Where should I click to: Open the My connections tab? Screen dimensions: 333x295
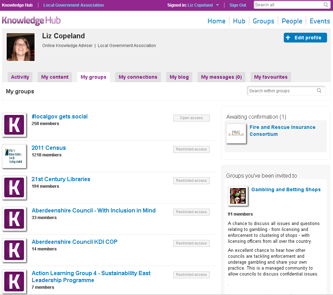[x=138, y=77]
